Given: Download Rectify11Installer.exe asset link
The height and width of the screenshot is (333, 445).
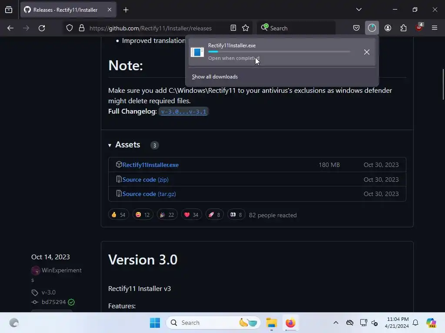Looking at the screenshot, I should [150, 165].
